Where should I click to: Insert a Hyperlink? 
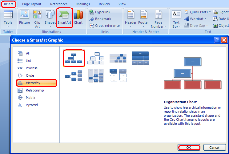point(100,12)
